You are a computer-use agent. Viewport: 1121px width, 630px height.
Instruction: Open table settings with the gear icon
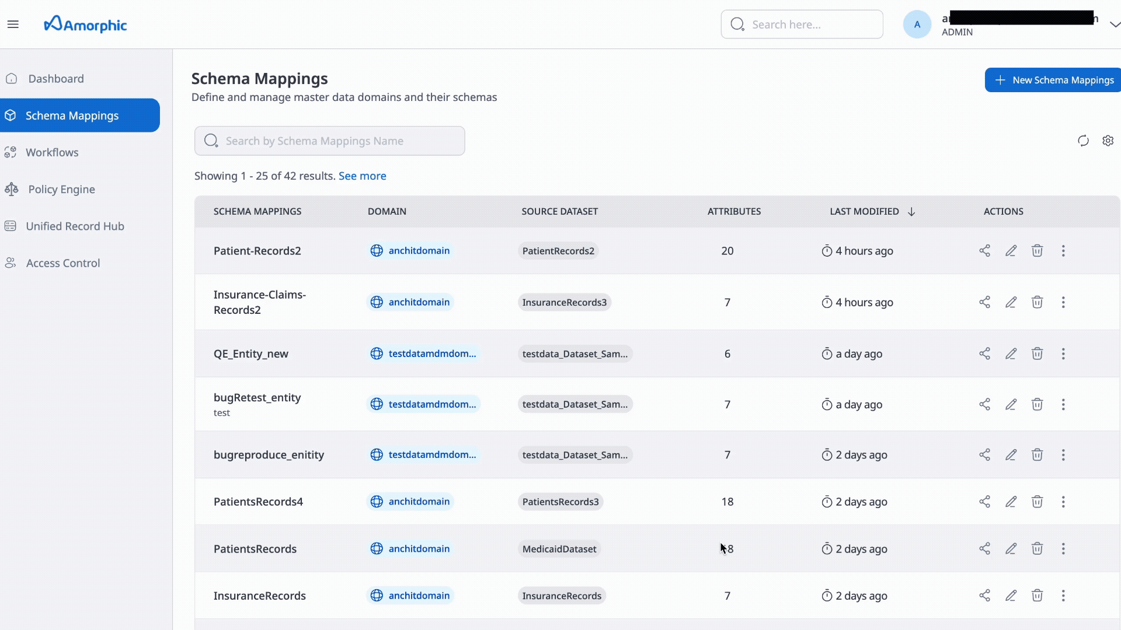pyautogui.click(x=1108, y=140)
